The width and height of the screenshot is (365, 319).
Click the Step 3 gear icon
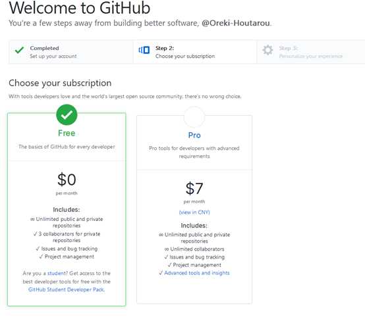pos(267,50)
